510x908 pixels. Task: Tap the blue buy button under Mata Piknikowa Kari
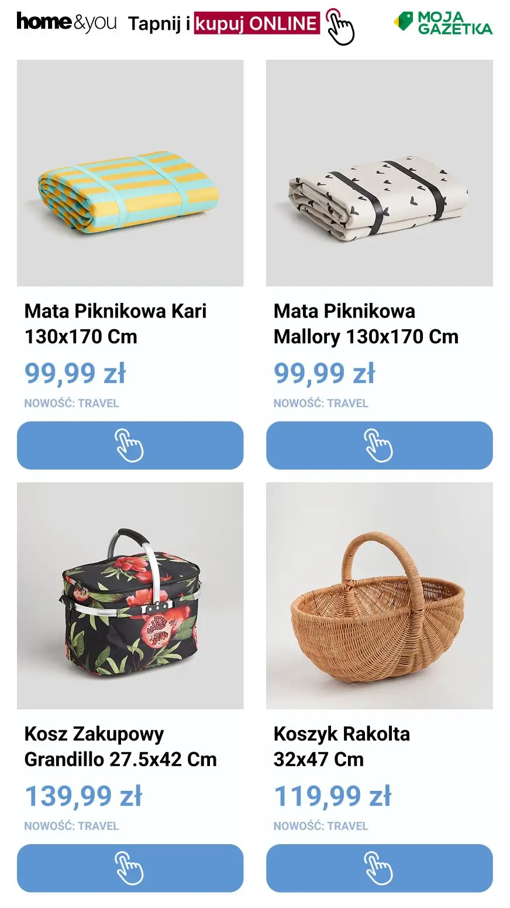pos(130,445)
